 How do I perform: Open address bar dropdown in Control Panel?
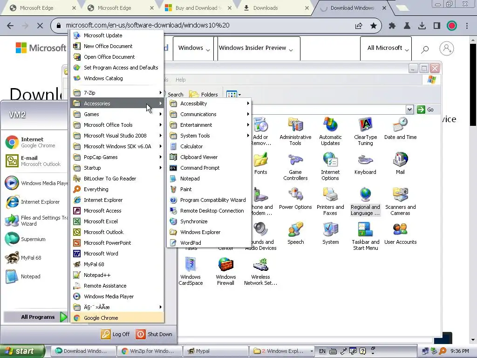[409, 110]
